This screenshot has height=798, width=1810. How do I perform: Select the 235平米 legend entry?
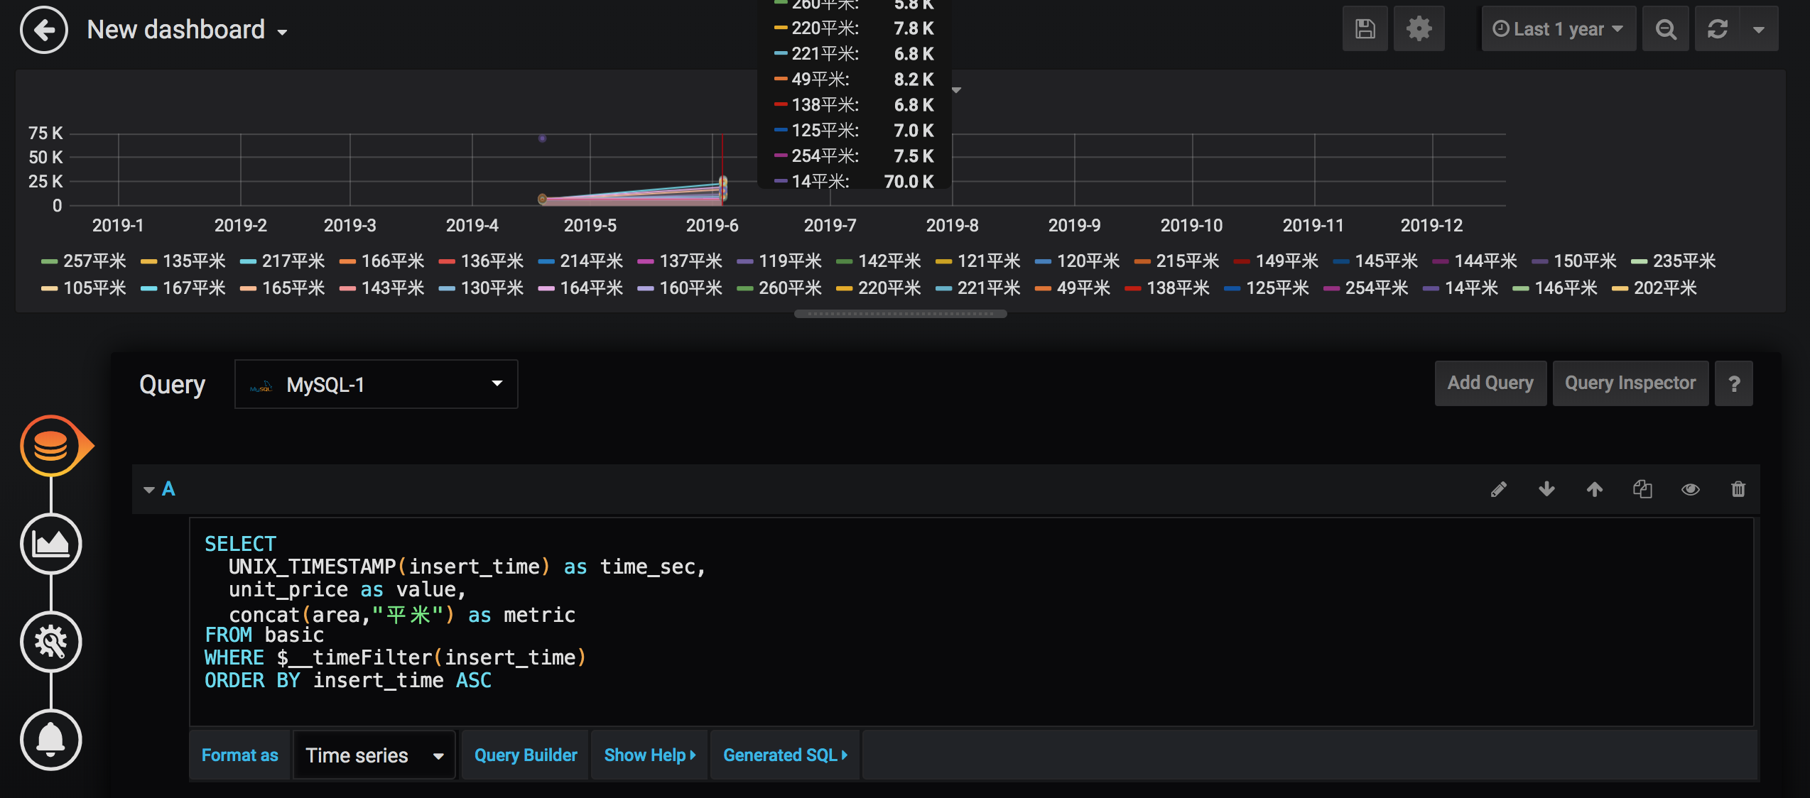[1684, 261]
